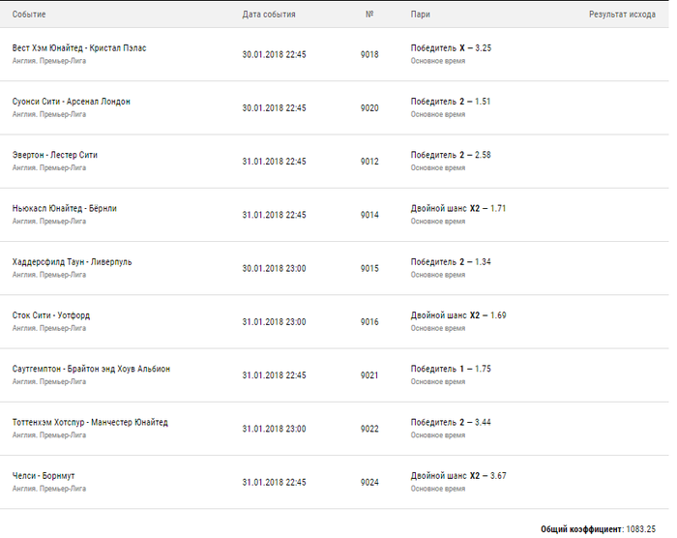
Task: Click the Событие column header
Action: coord(29,15)
